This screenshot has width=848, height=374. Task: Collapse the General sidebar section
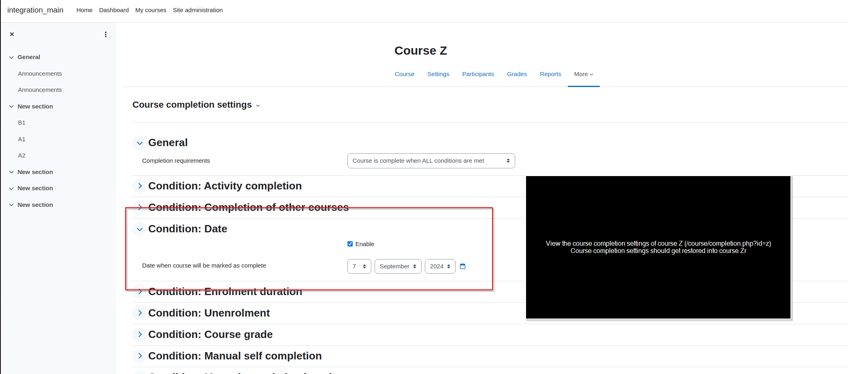pos(11,57)
